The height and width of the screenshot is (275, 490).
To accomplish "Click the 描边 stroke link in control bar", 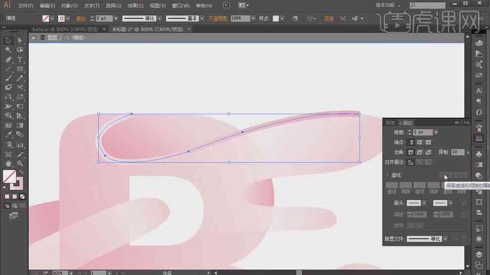I will click(81, 18).
